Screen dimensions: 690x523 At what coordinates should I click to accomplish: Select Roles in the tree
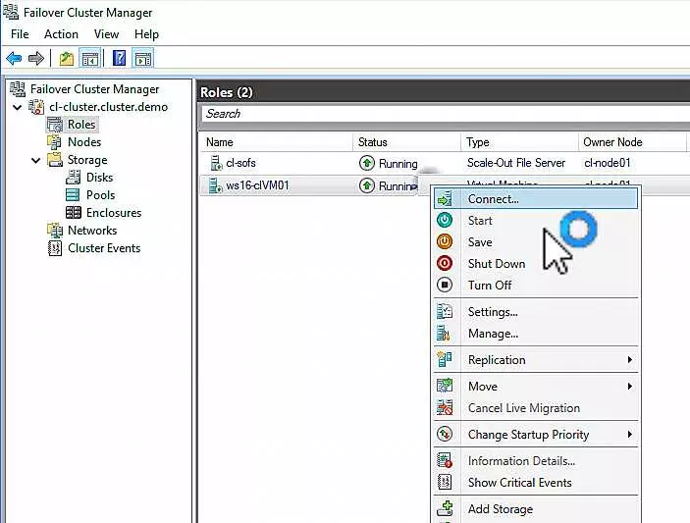point(80,125)
